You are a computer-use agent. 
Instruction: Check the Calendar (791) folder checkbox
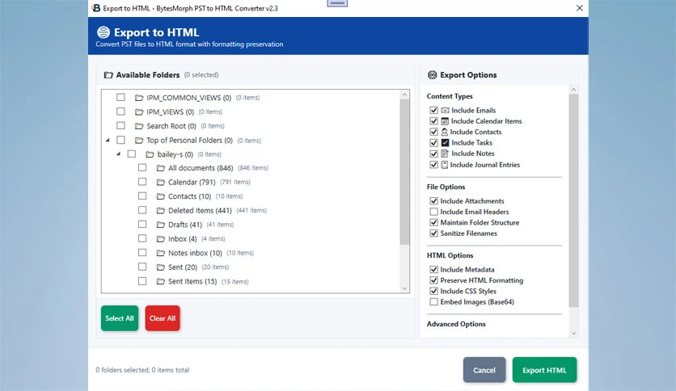[142, 182]
